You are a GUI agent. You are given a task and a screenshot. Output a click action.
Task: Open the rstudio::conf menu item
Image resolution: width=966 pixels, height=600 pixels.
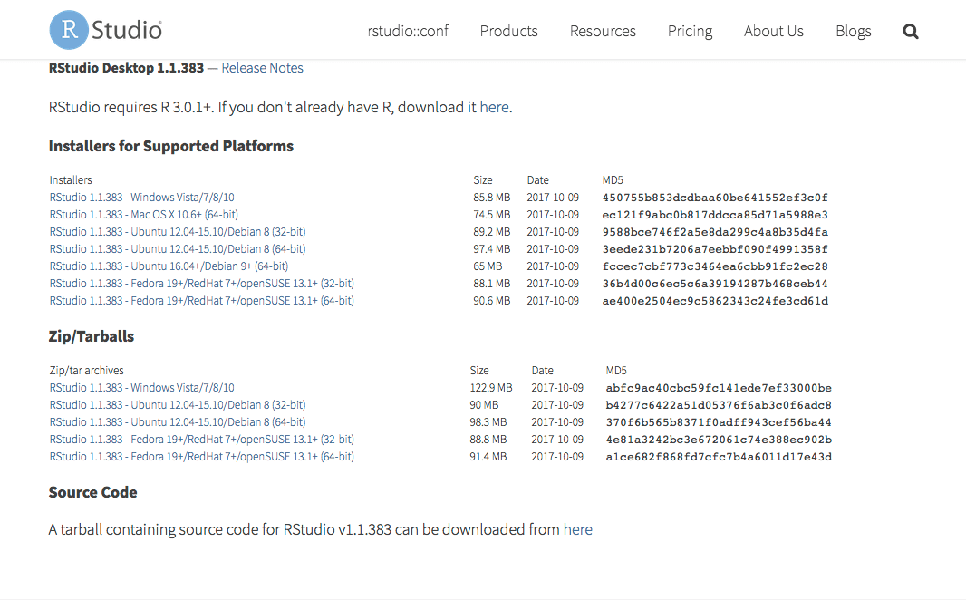coord(408,31)
